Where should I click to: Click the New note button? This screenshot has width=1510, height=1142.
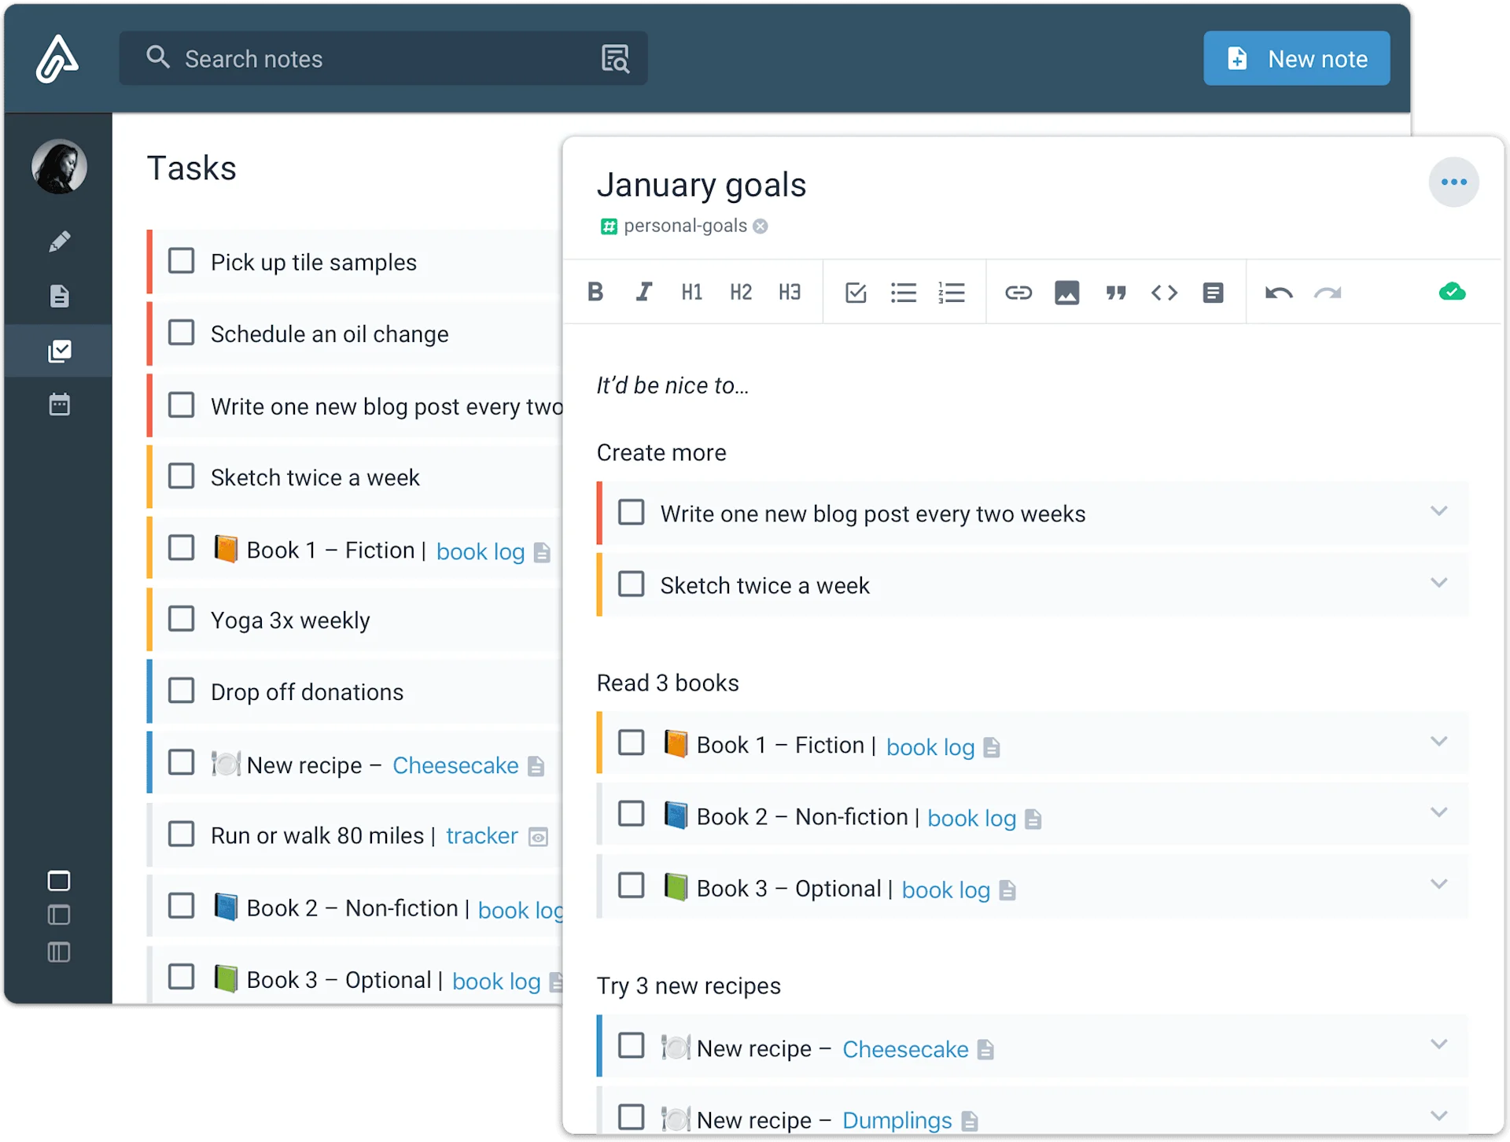point(1297,58)
